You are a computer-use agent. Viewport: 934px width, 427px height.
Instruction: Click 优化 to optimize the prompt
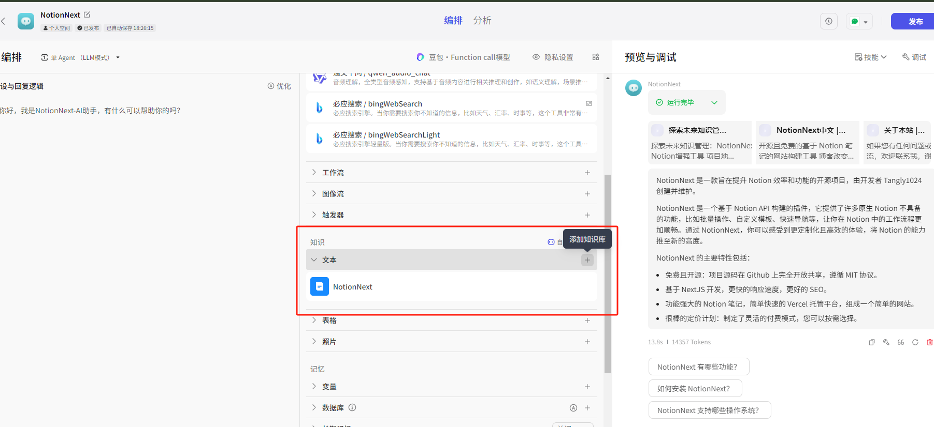279,86
